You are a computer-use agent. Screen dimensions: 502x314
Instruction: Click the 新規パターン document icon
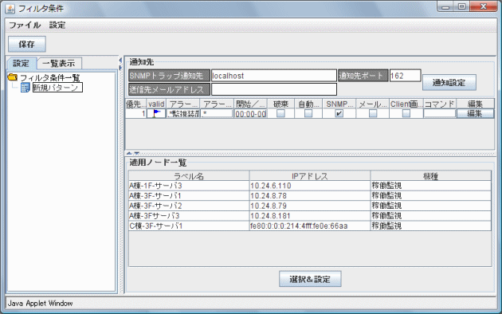25,88
